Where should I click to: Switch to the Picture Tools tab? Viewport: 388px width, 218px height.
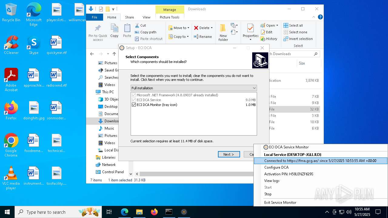click(169, 17)
